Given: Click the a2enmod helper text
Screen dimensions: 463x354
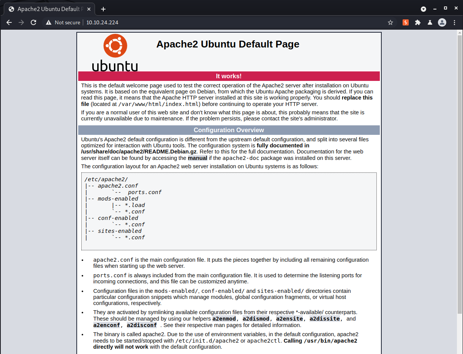Looking at the screenshot, I should (224, 319).
